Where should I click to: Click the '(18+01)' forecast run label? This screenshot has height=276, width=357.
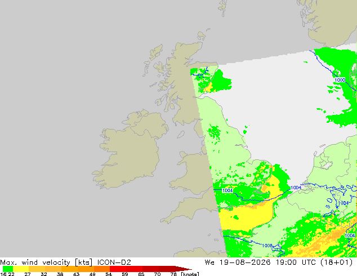point(337,262)
